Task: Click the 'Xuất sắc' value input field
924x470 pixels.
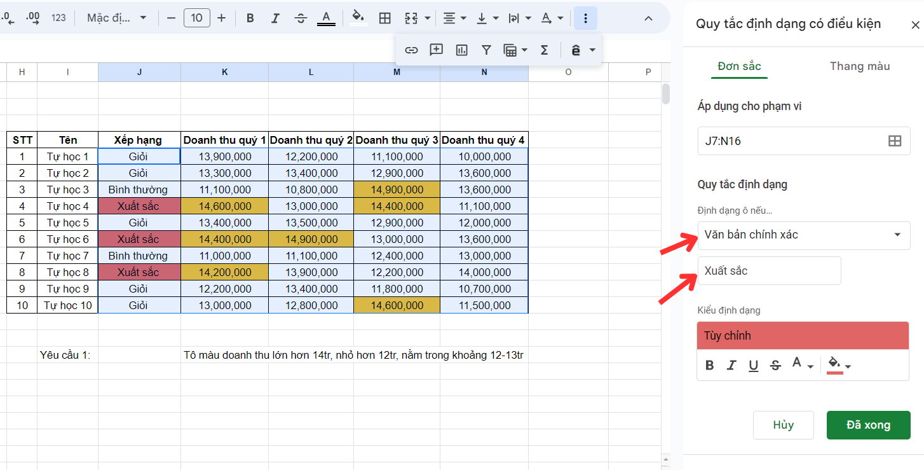Action: point(769,271)
